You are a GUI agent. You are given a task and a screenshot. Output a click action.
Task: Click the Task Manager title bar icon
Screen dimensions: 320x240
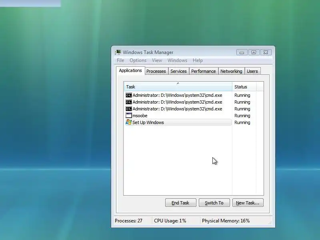click(x=118, y=52)
